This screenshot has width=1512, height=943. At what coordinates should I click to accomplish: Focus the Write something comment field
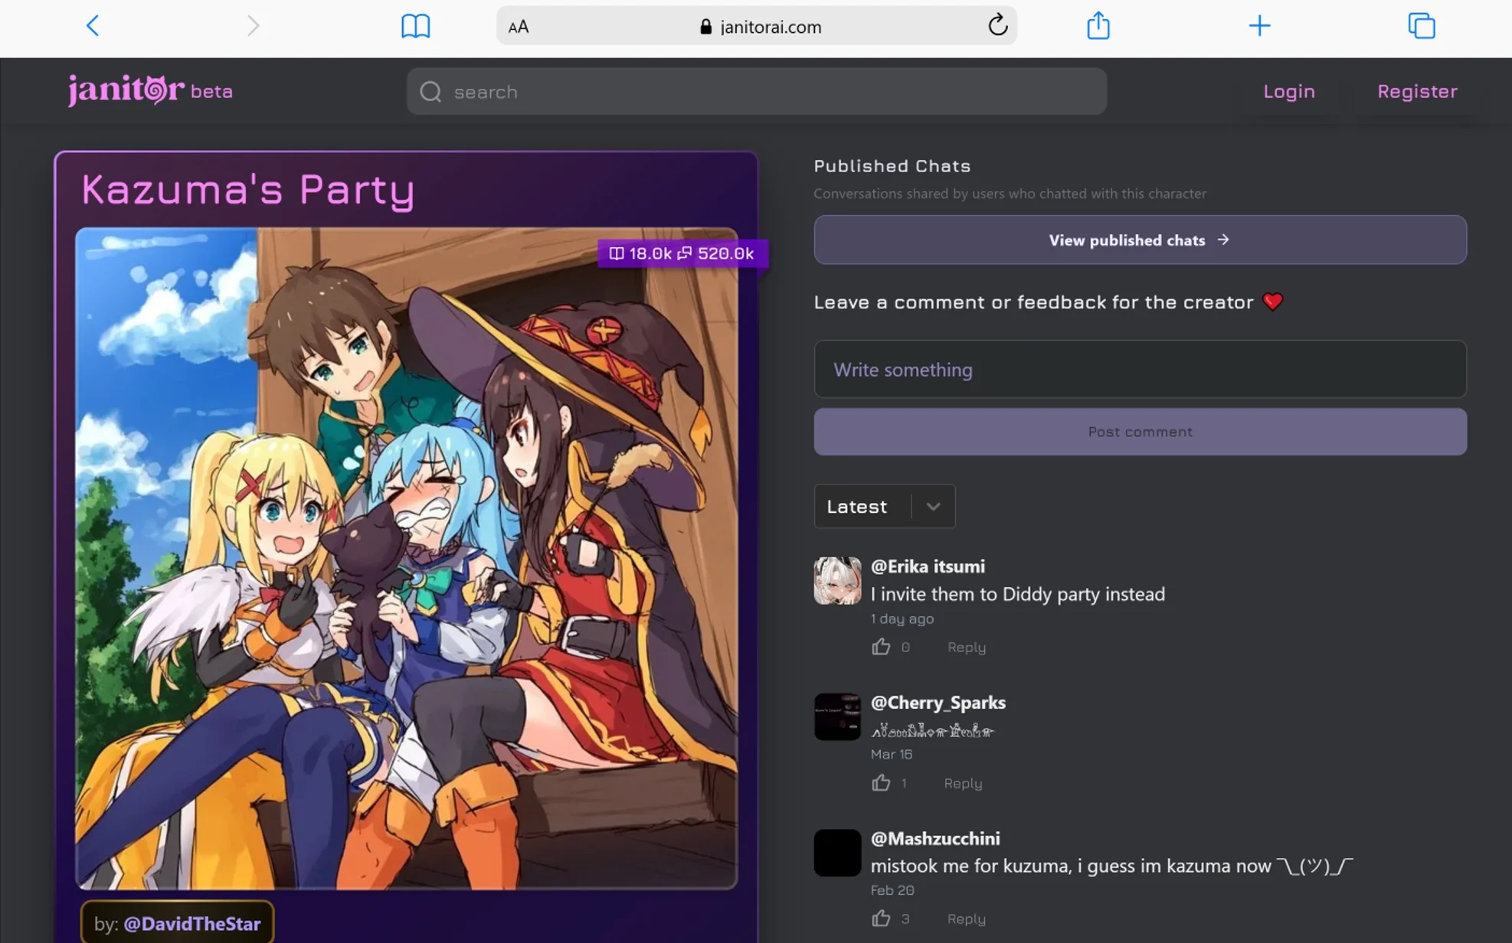pos(1140,369)
